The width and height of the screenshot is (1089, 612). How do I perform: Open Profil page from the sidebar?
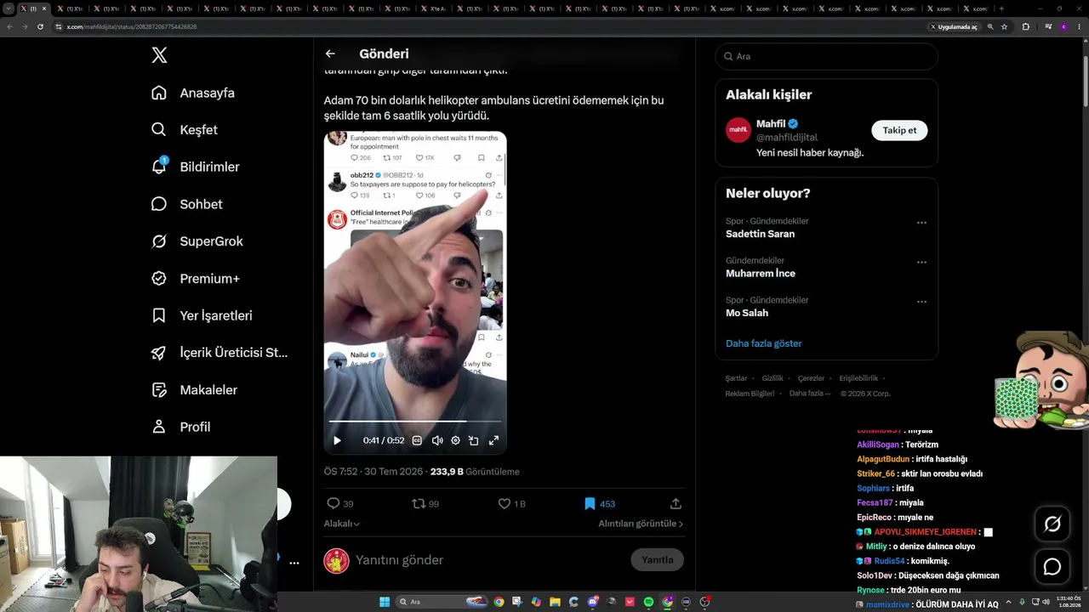tap(180, 427)
